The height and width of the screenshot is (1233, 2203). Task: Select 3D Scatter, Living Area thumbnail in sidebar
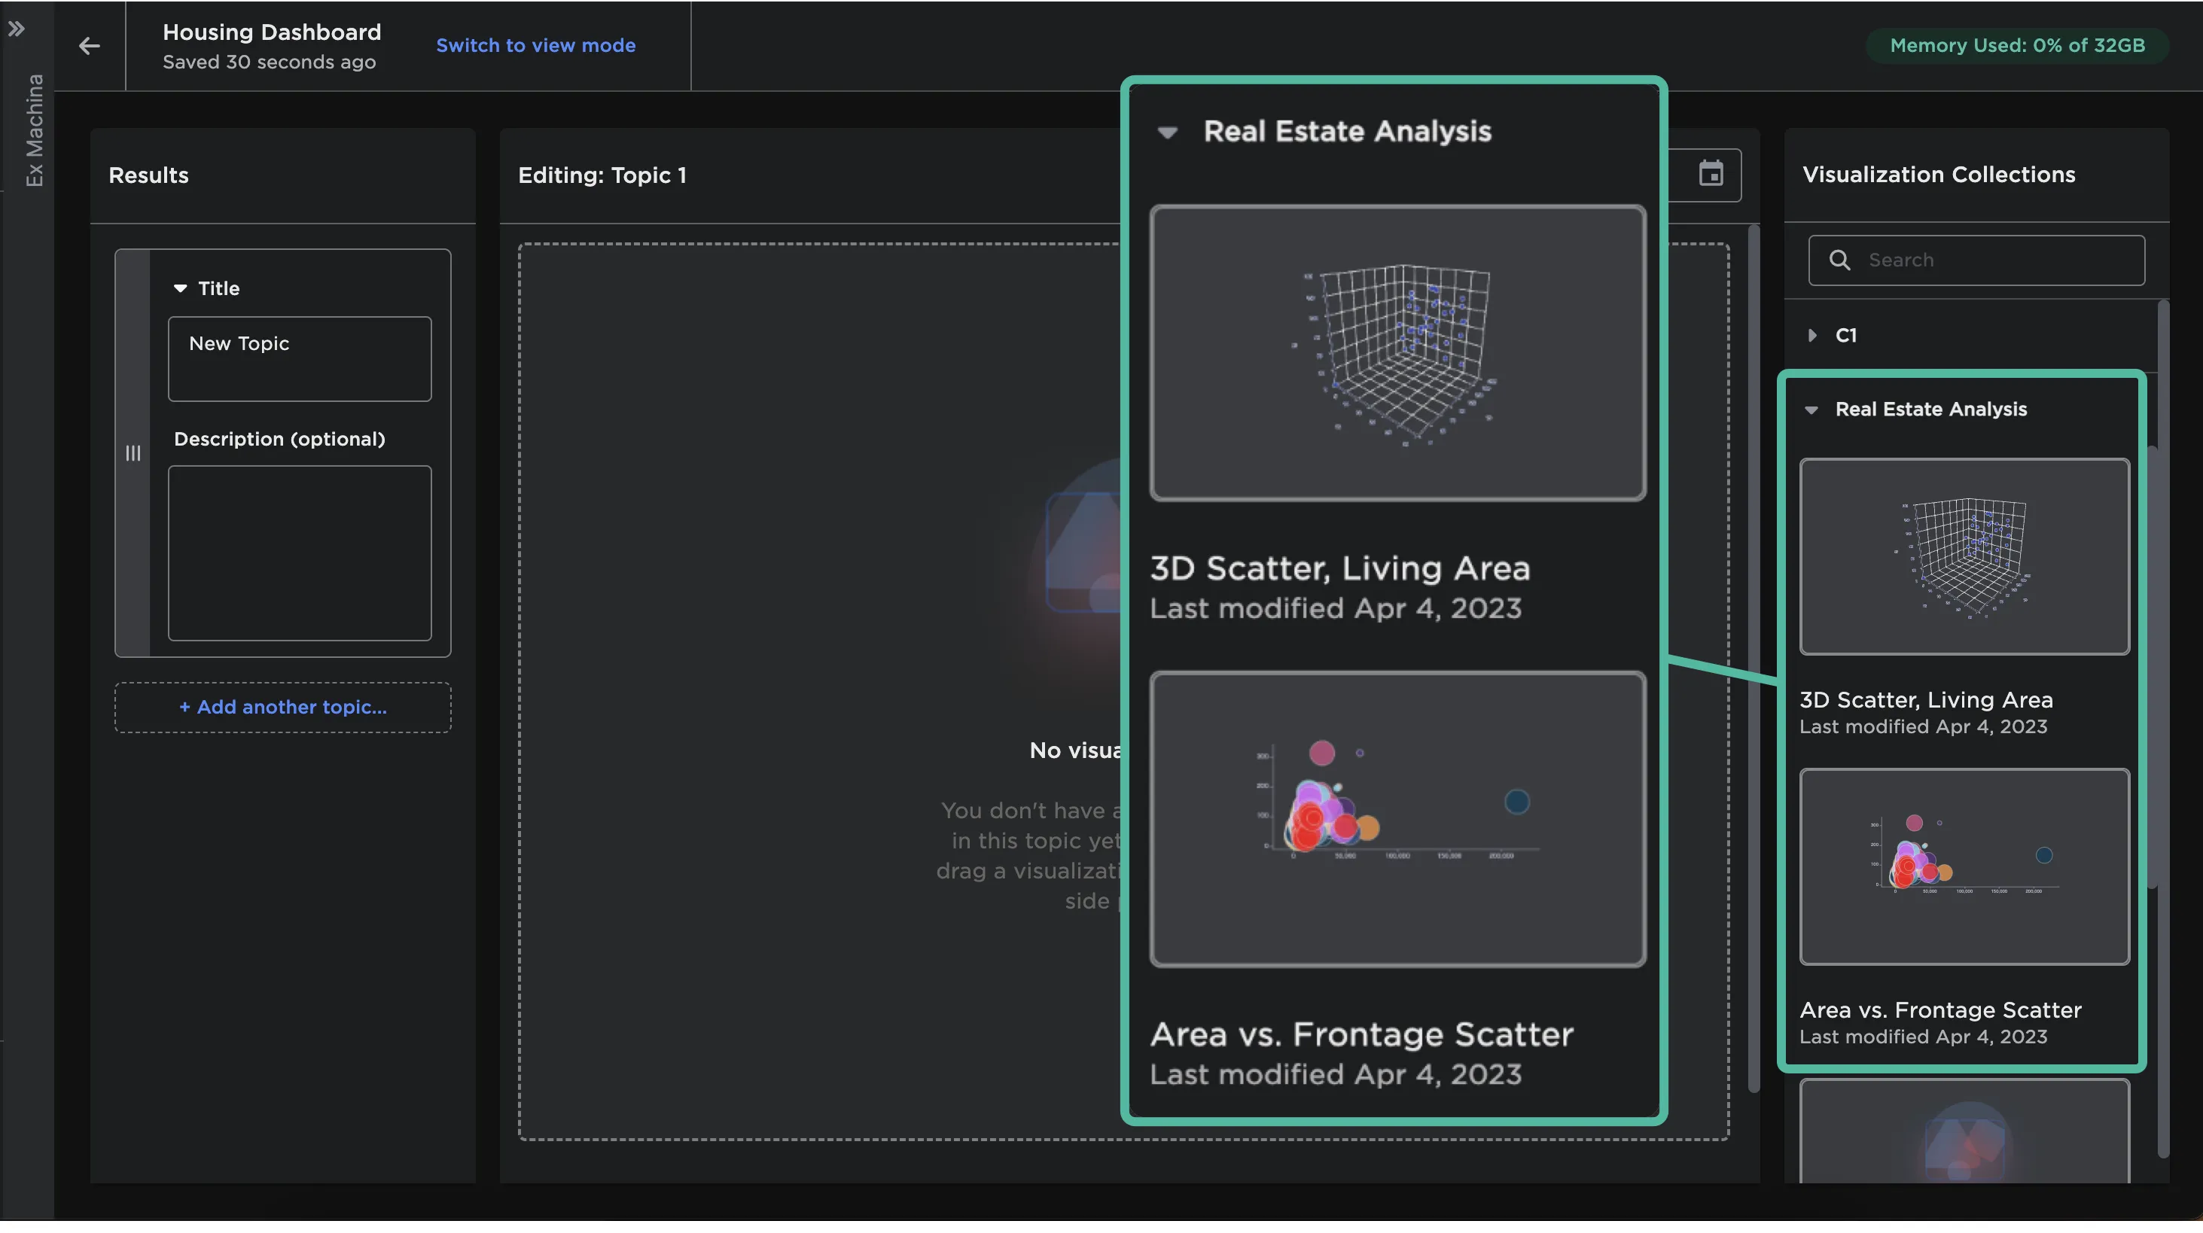pos(1964,556)
